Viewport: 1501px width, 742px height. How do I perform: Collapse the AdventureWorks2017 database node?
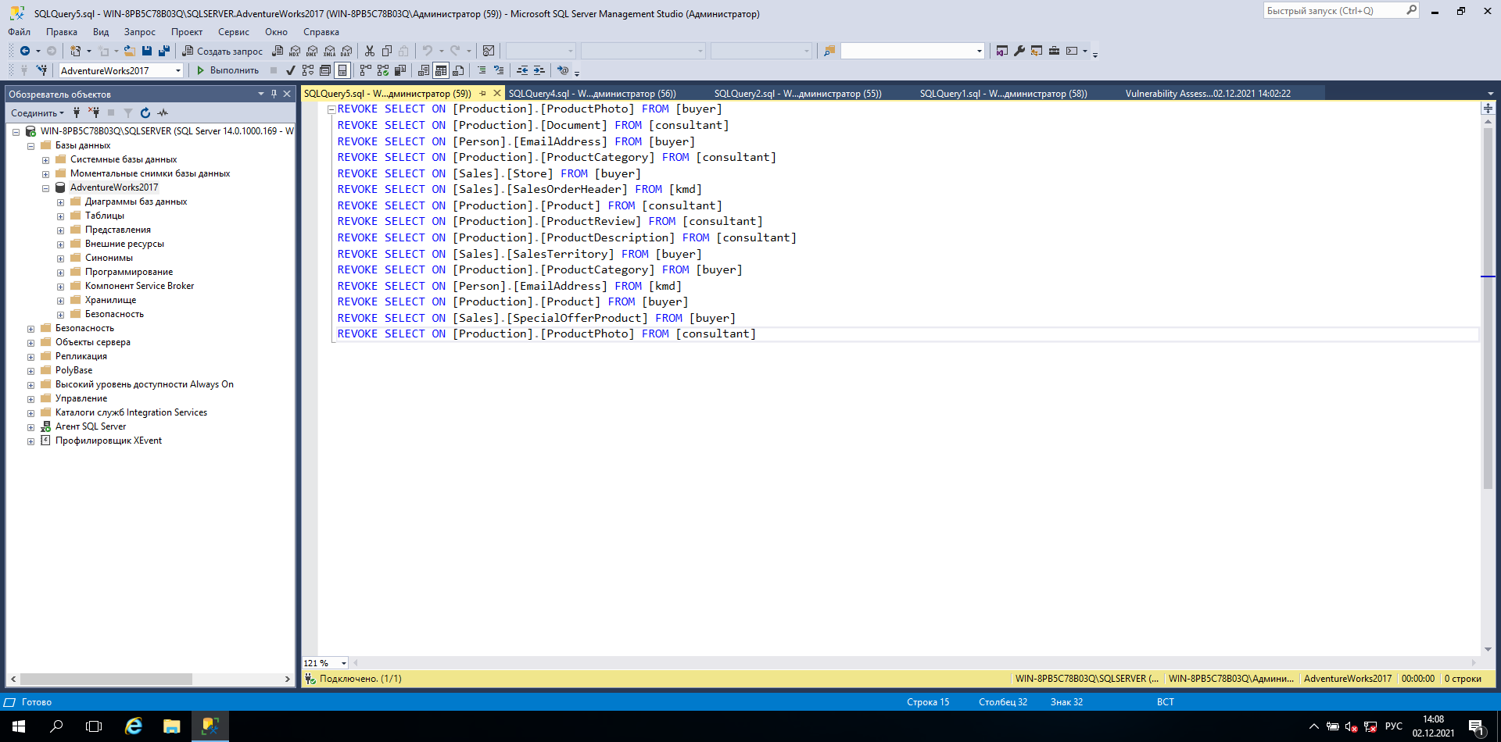pyautogui.click(x=45, y=188)
